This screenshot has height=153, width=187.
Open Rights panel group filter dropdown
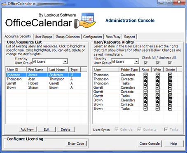[136, 61]
